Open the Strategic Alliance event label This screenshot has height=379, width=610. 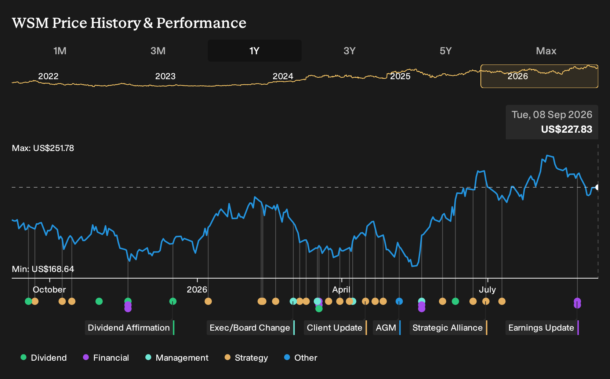pyautogui.click(x=449, y=328)
